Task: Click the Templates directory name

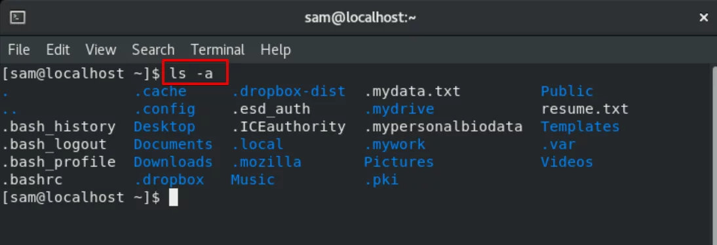Action: [x=580, y=126]
